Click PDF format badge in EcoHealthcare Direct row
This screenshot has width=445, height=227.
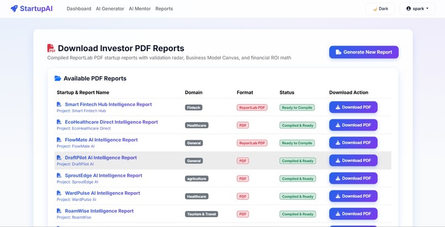tap(243, 125)
